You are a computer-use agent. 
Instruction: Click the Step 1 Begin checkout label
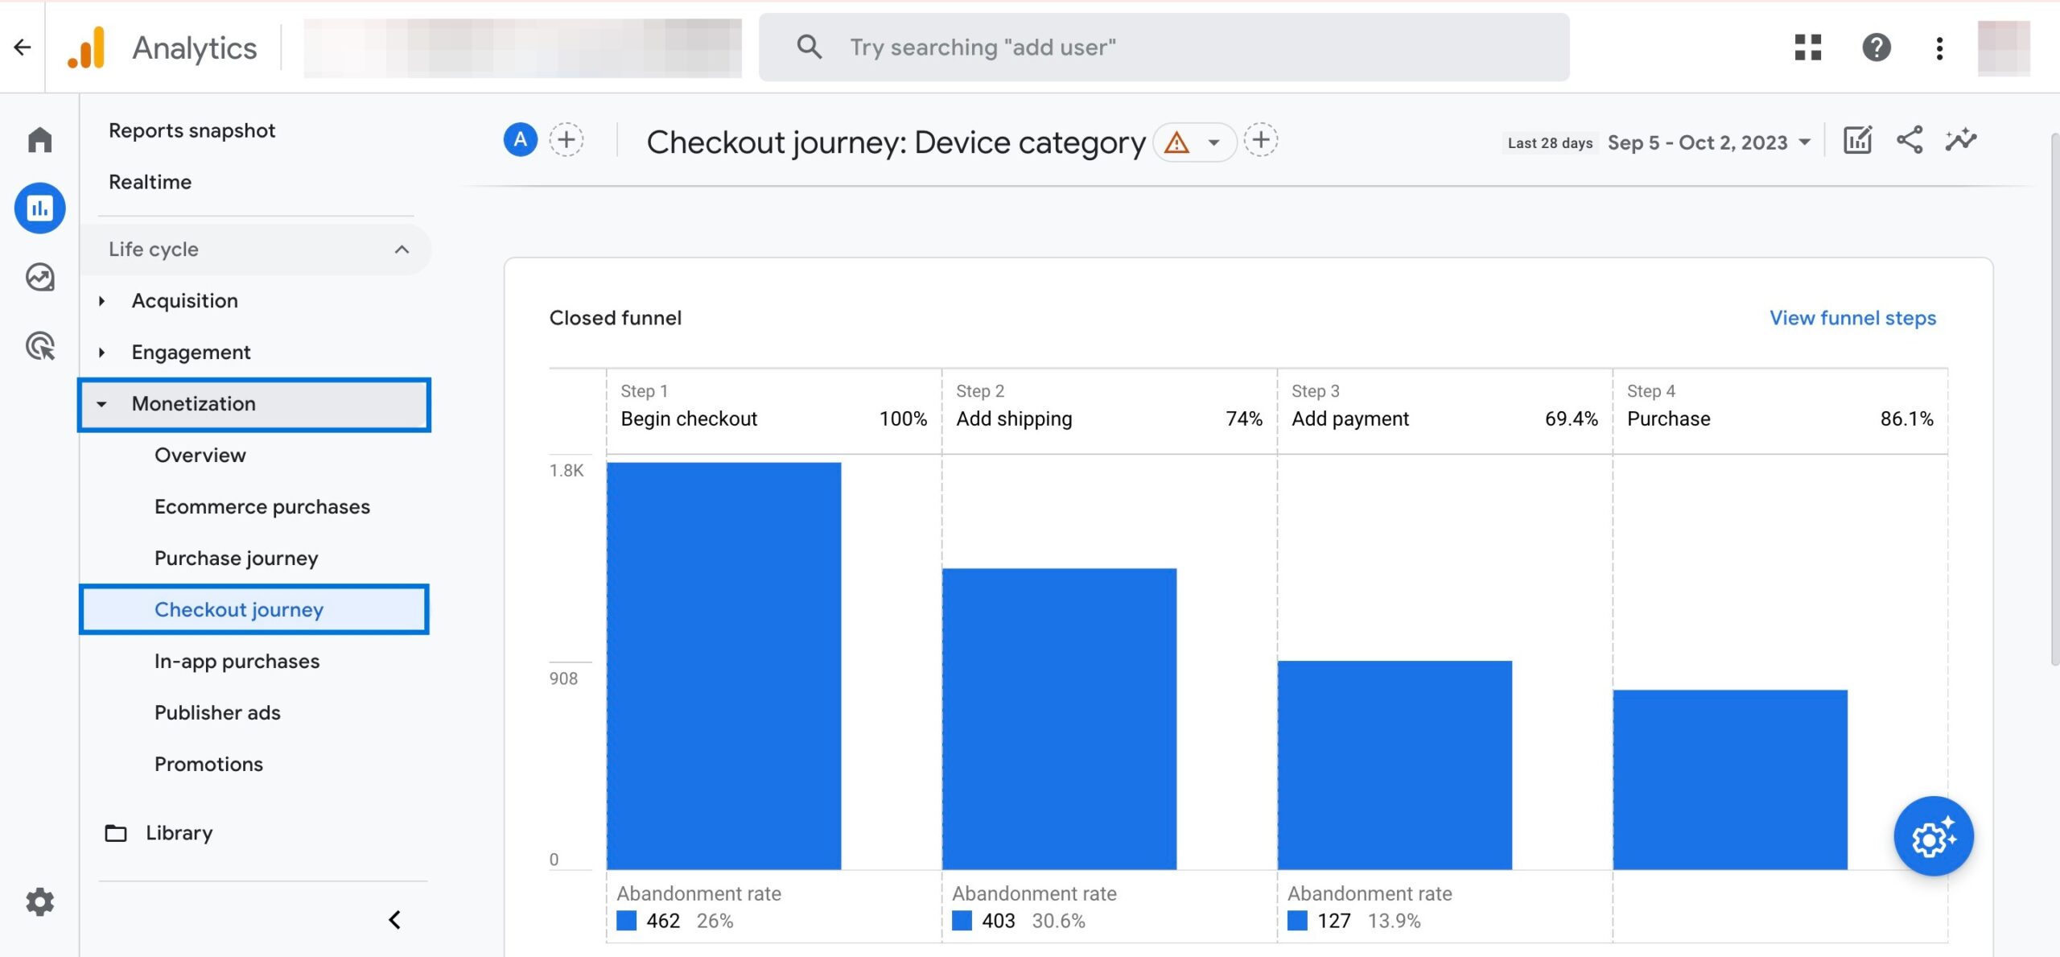click(x=689, y=419)
